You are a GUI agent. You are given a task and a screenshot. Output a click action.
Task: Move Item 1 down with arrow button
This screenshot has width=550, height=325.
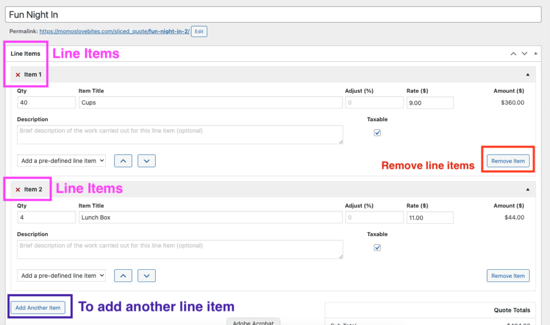(x=147, y=161)
